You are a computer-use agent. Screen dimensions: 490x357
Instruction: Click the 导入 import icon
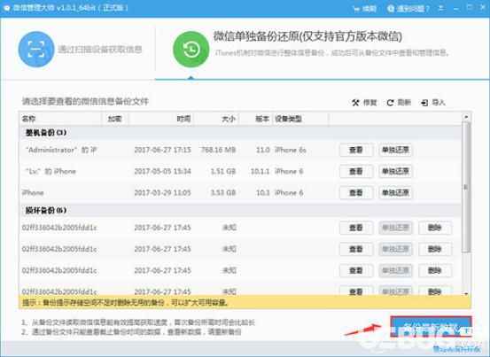pos(424,103)
